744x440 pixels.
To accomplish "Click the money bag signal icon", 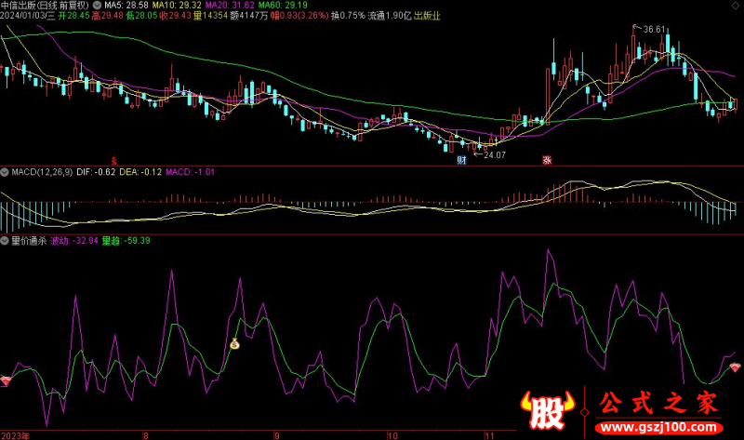I will coord(235,344).
